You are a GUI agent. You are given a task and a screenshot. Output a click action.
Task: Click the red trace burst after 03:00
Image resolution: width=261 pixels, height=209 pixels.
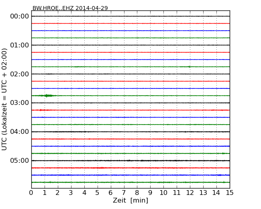pos(43,110)
